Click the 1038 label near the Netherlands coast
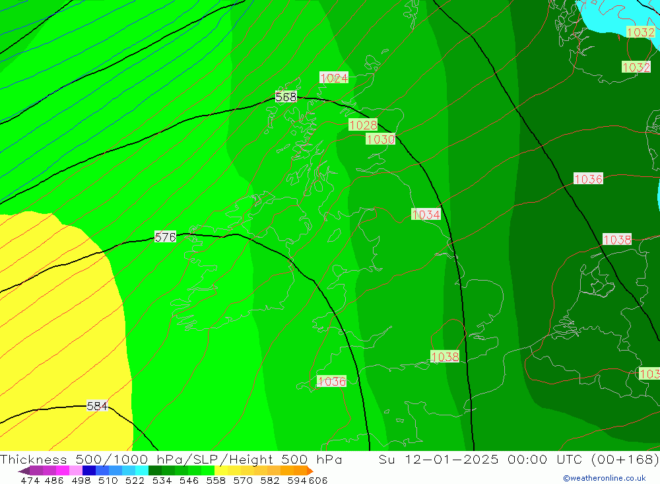The image size is (660, 484). click(x=617, y=240)
